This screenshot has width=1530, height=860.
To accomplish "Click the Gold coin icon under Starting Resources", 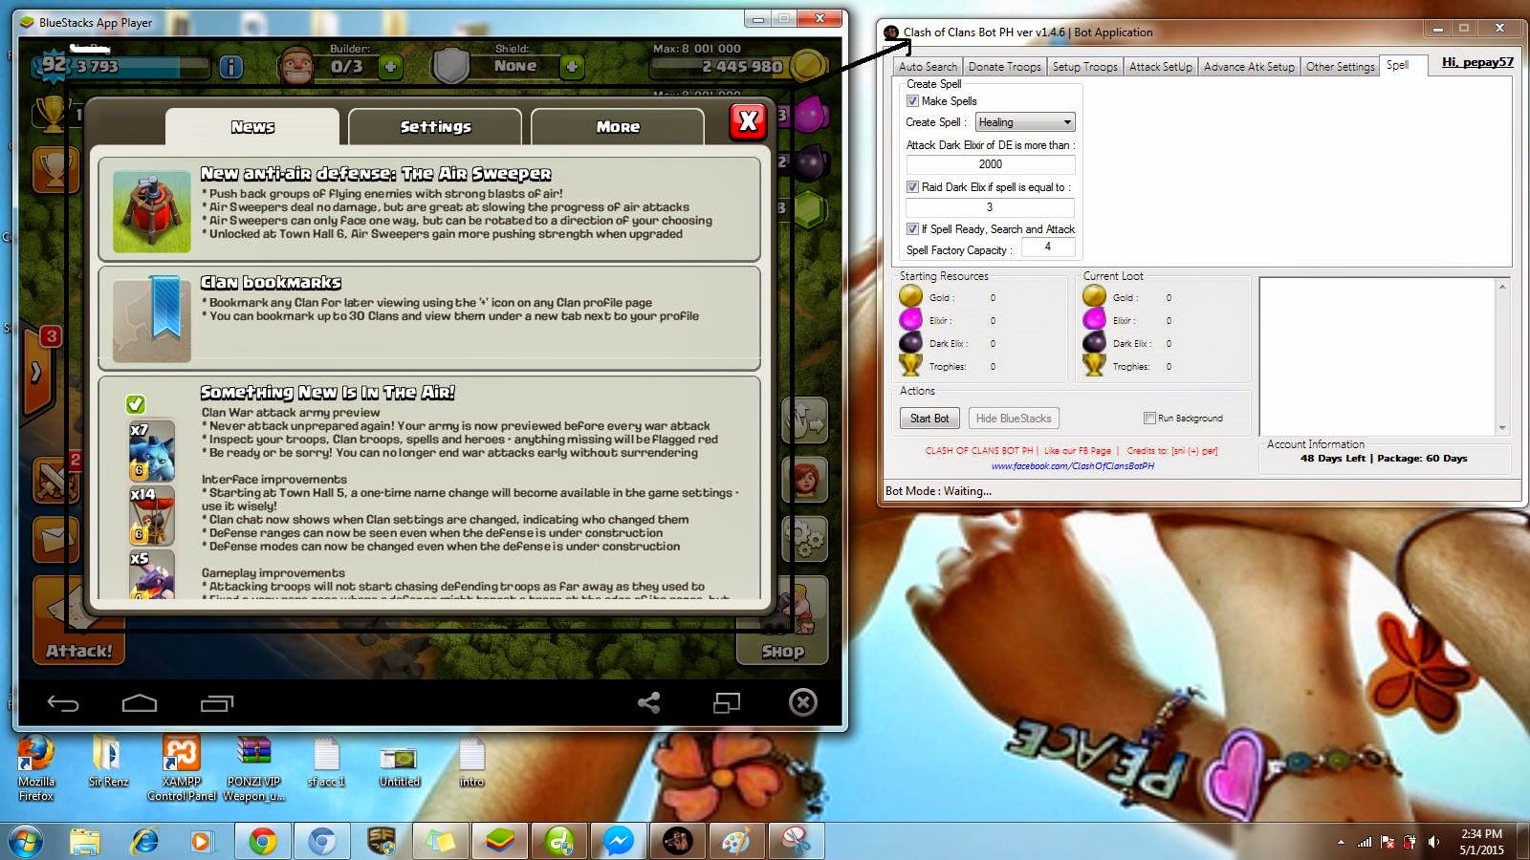I will (911, 297).
